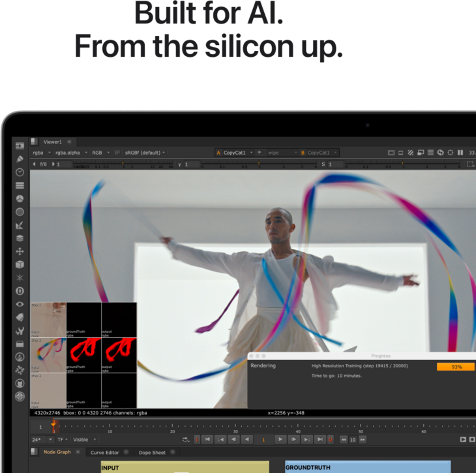Open the Views eye icon in toolbar
This screenshot has height=473, width=476.
20,304
